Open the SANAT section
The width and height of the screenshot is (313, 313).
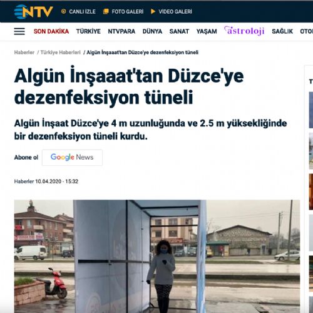(x=179, y=31)
